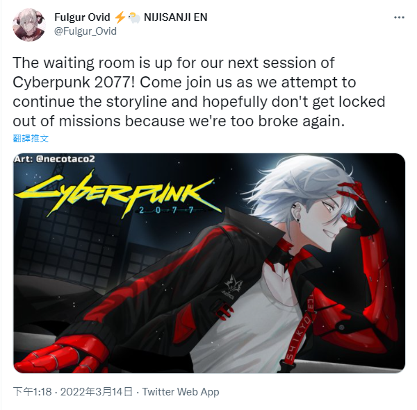Screen dimensions: 417x410
Task: Open the Fulgur Ovid display name link
Action: coord(82,17)
